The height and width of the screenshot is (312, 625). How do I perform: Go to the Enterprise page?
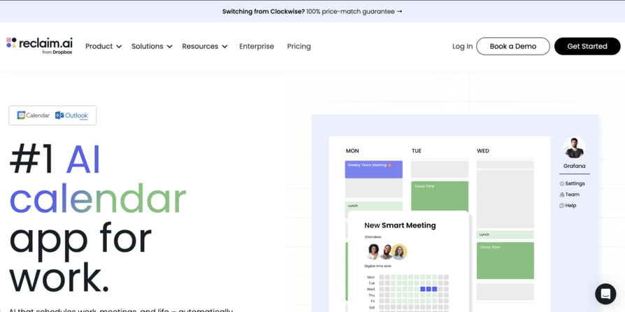click(257, 46)
